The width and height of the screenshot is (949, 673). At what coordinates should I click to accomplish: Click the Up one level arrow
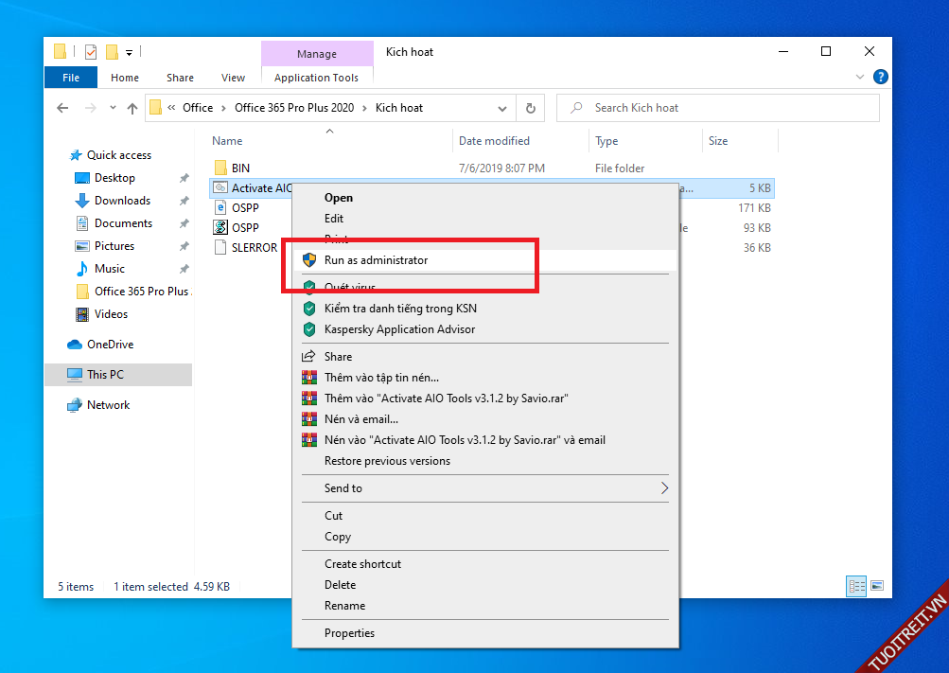(x=132, y=108)
